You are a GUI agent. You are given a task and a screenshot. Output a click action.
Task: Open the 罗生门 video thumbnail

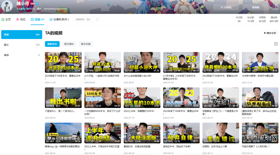[x=221, y=98]
